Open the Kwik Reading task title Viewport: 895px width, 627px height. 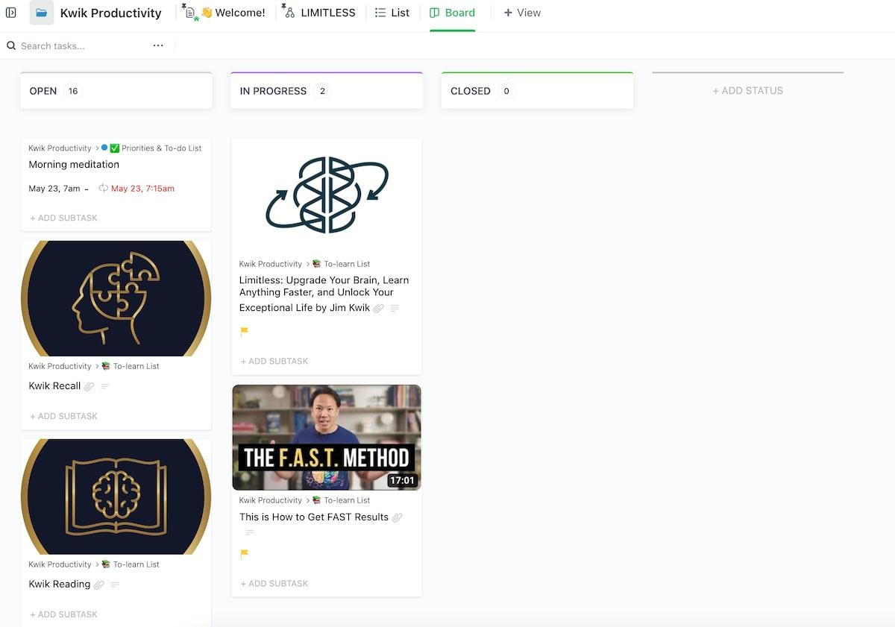pyautogui.click(x=60, y=585)
